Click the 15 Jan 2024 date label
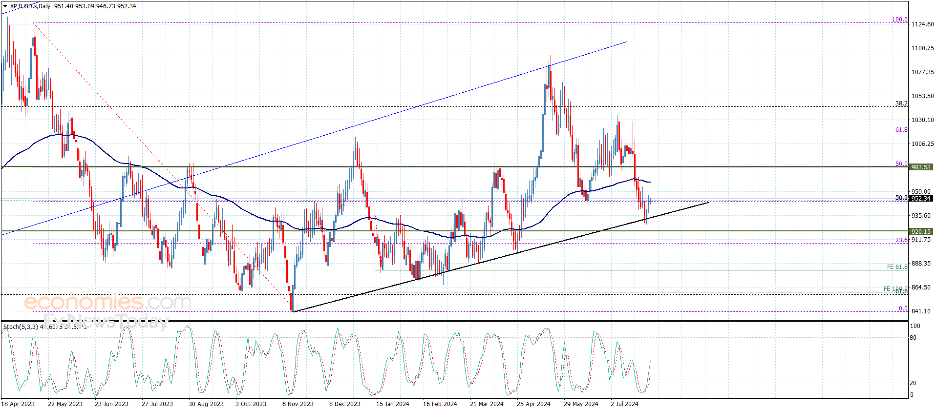This screenshot has width=936, height=410. coord(393,404)
